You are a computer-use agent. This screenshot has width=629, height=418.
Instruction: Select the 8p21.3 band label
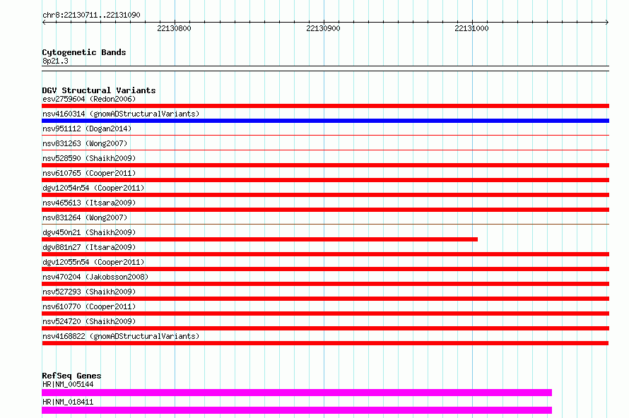[55, 61]
